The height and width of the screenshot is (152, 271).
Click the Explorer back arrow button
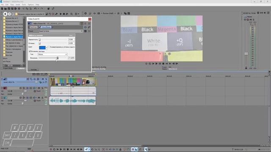pyautogui.click(x=5, y=14)
